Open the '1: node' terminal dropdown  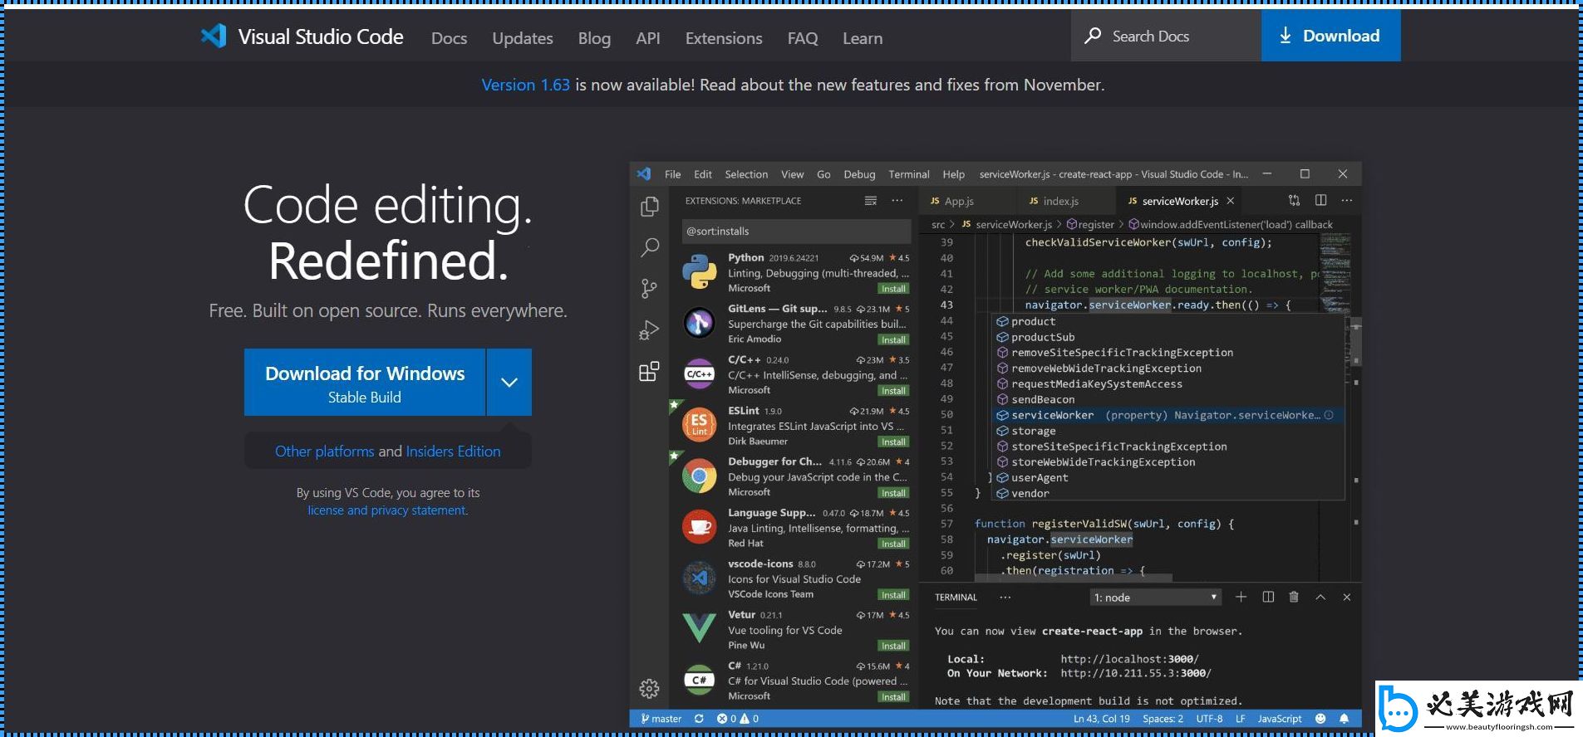point(1155,598)
